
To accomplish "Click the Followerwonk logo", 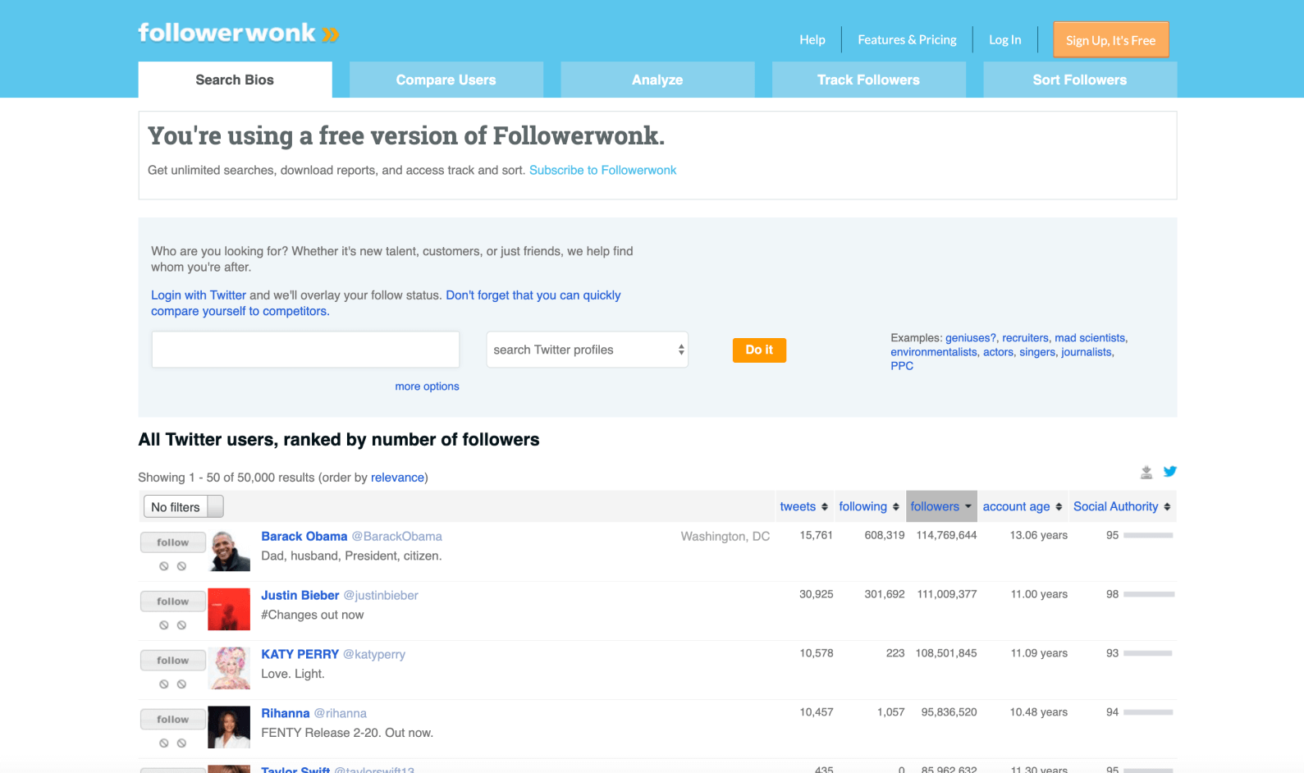I will (x=239, y=33).
